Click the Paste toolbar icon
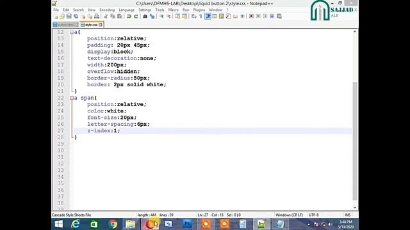 [120, 16]
